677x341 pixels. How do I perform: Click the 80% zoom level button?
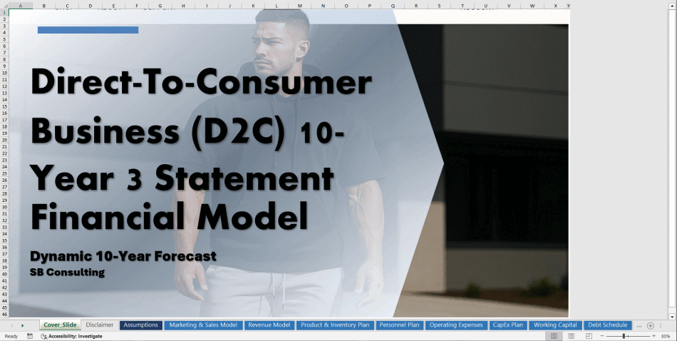666,336
